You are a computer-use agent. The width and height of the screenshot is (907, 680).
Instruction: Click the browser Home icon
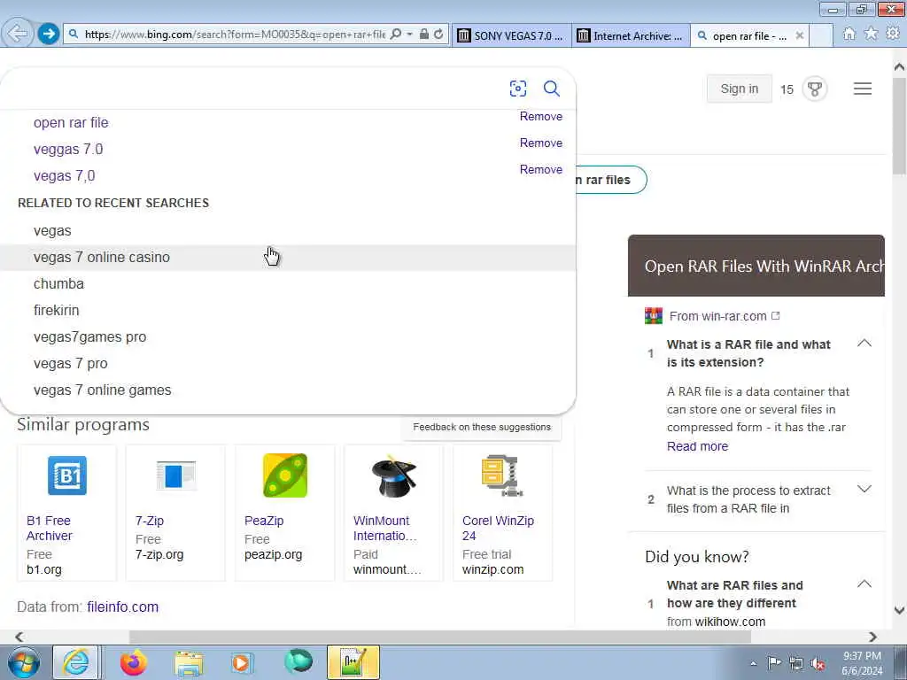pos(849,35)
